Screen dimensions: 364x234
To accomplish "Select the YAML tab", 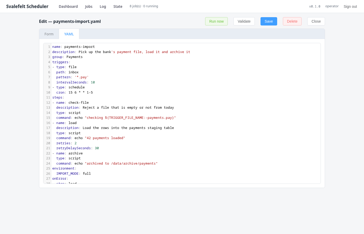I will coord(69,34).
